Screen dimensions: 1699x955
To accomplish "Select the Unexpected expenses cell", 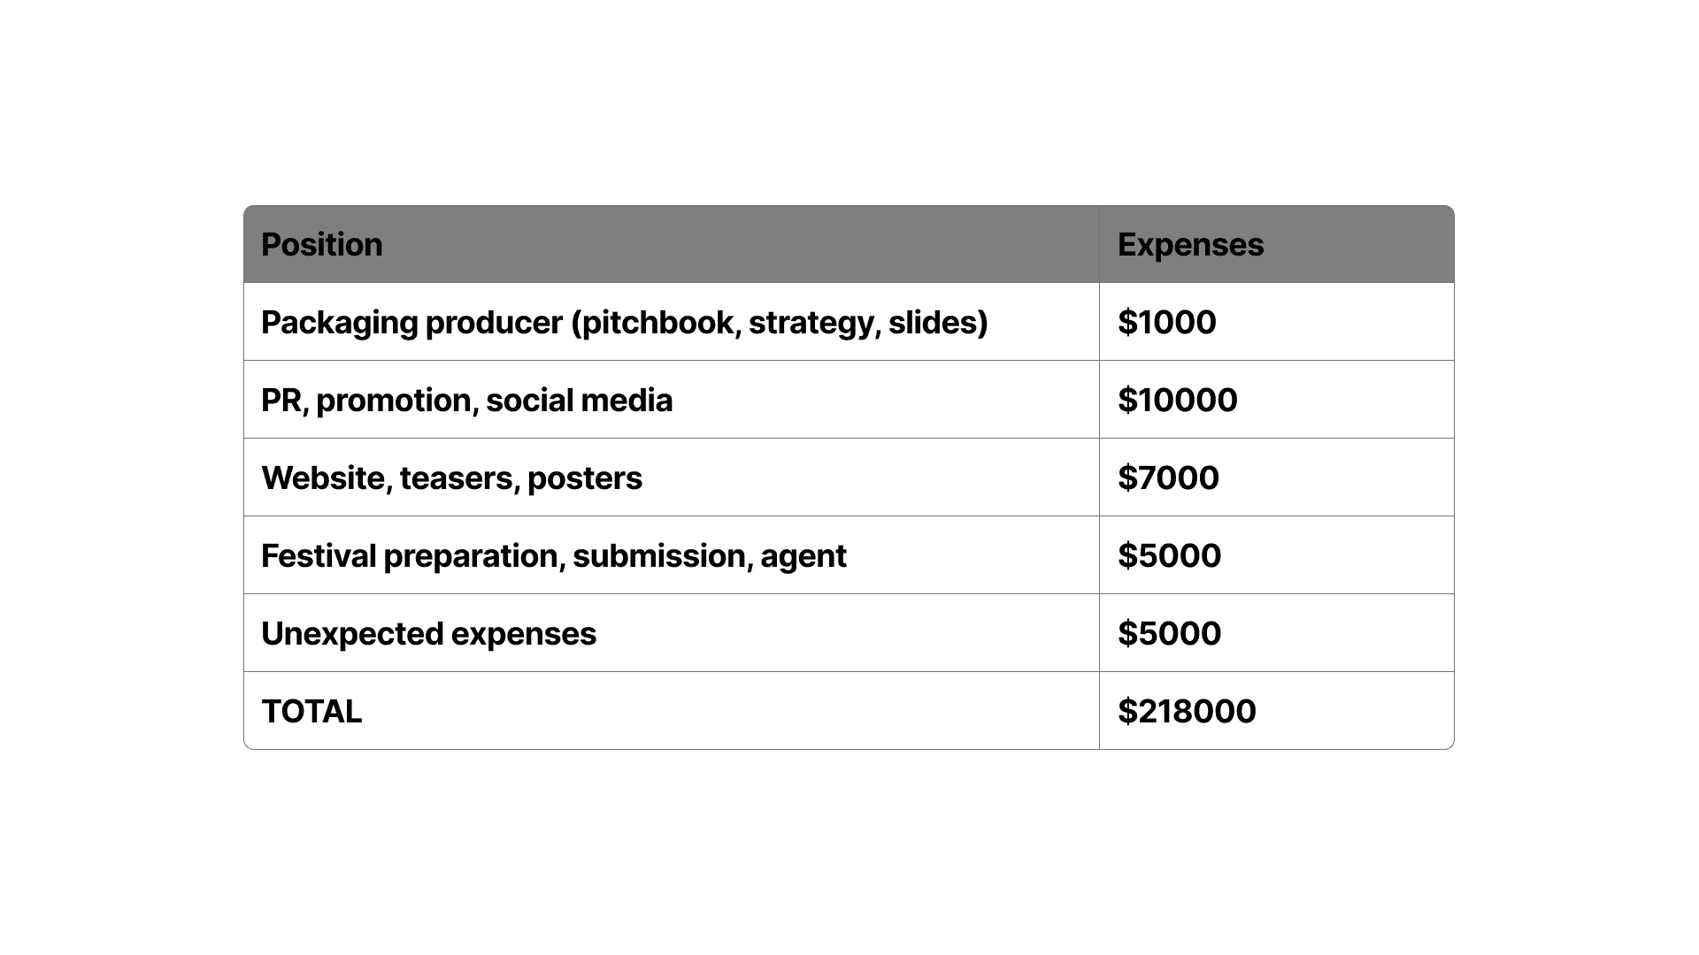I will (428, 634).
